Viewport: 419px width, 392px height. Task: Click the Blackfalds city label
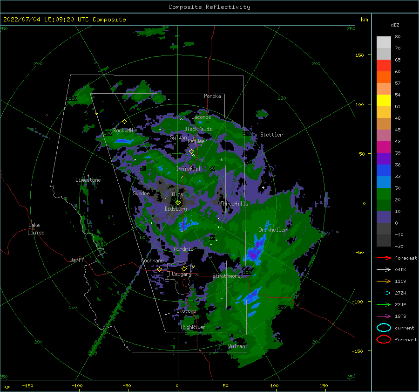point(198,129)
